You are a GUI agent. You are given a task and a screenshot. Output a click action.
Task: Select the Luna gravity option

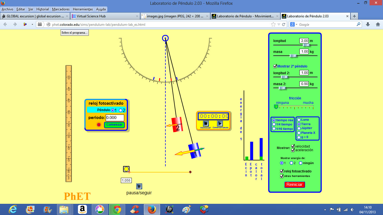tap(299, 120)
